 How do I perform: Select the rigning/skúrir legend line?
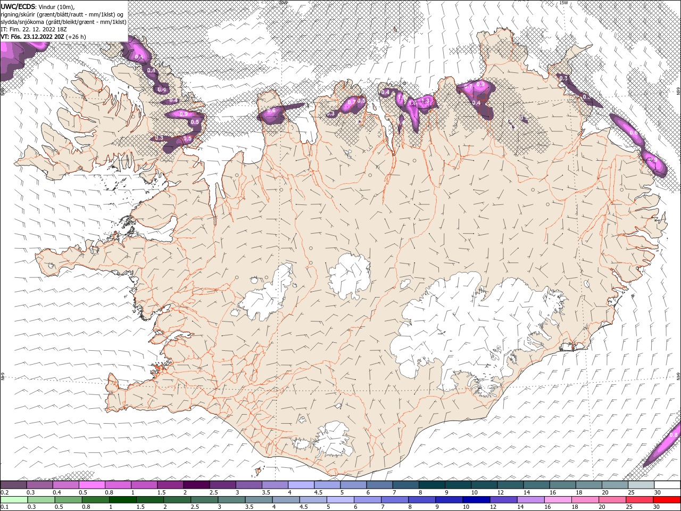click(x=62, y=14)
